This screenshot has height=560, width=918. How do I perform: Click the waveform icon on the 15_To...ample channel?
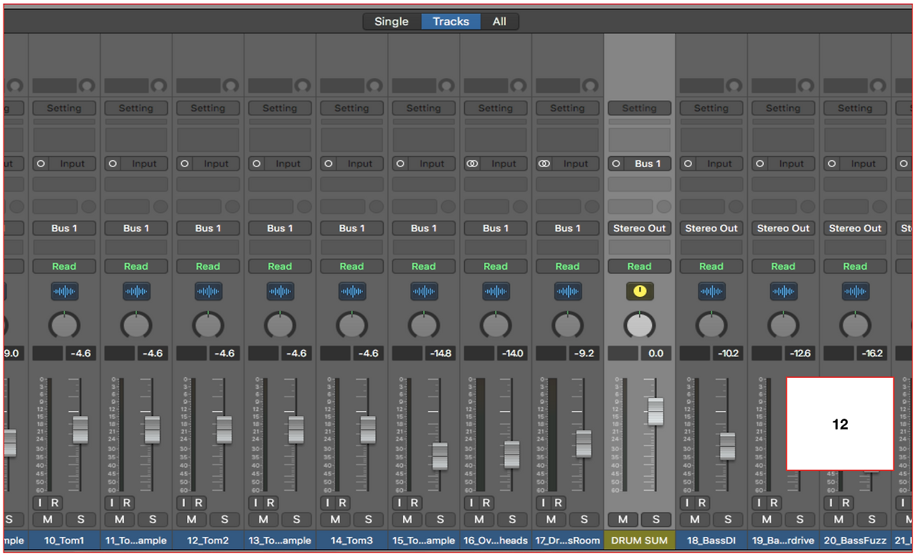424,292
